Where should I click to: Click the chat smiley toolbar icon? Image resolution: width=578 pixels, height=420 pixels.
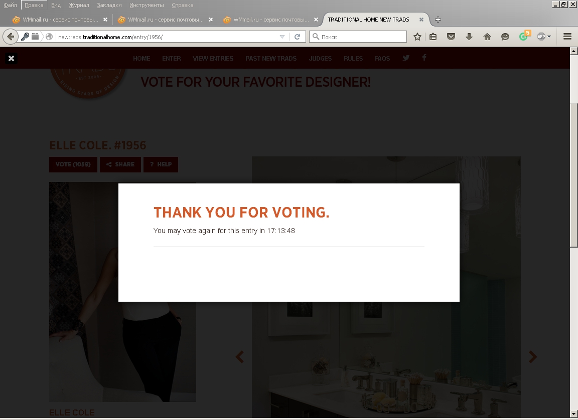505,37
